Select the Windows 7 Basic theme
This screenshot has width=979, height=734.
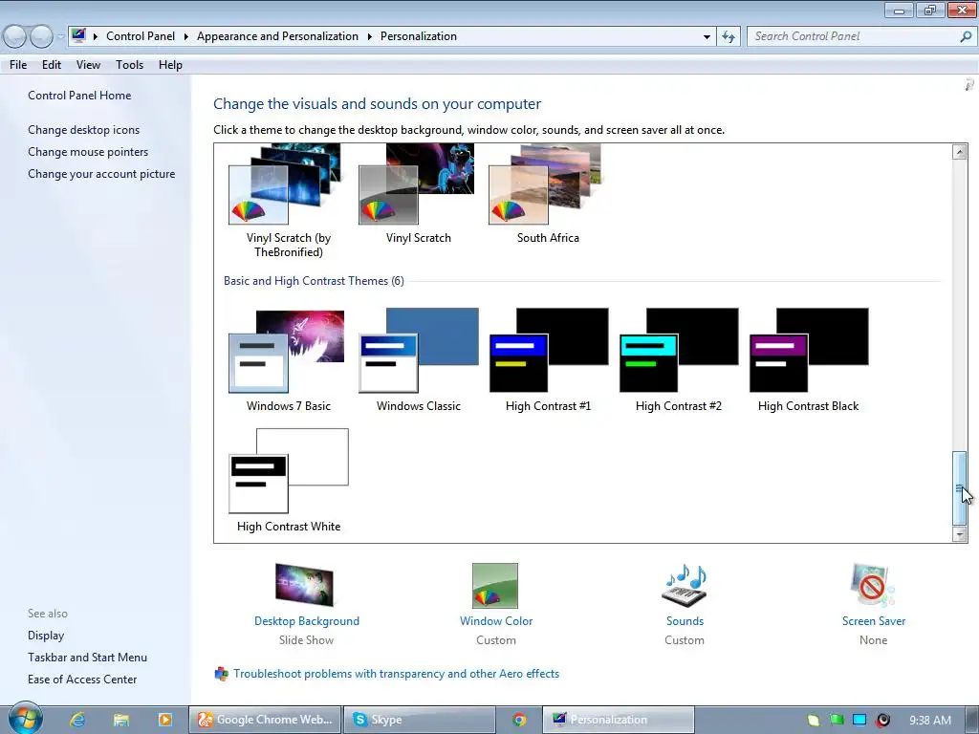pyautogui.click(x=288, y=359)
